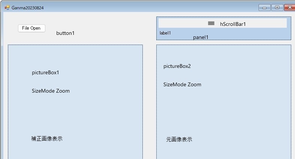
Task: Click the empty title bar area
Action: coord(150,7)
